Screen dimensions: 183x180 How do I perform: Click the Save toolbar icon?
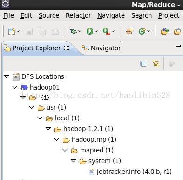[x=29, y=32]
